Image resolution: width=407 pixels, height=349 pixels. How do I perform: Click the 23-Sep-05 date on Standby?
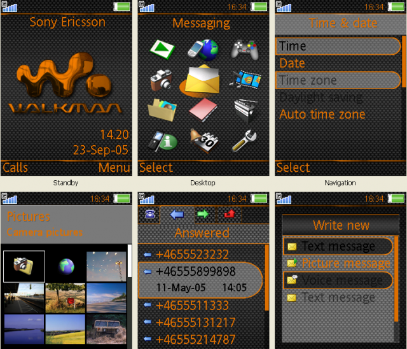click(x=100, y=150)
